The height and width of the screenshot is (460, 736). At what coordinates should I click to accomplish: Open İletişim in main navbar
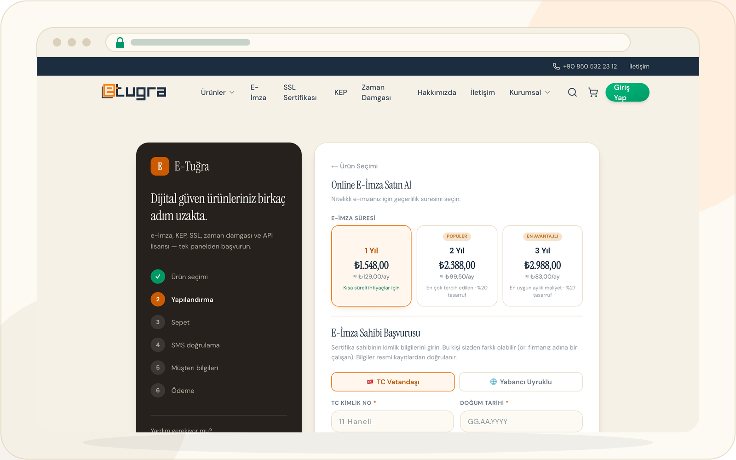pyautogui.click(x=483, y=92)
